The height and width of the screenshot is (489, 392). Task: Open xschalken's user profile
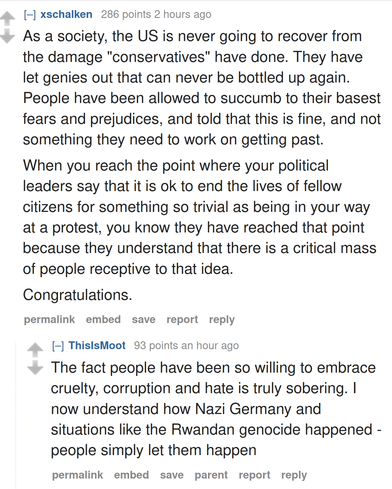click(x=66, y=14)
